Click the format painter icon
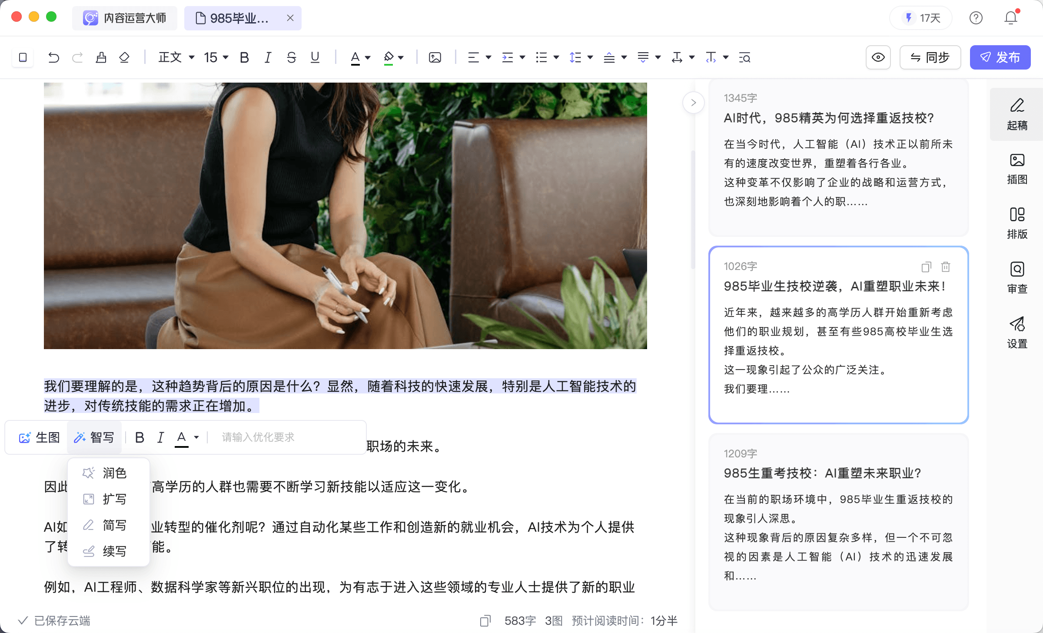 click(101, 57)
